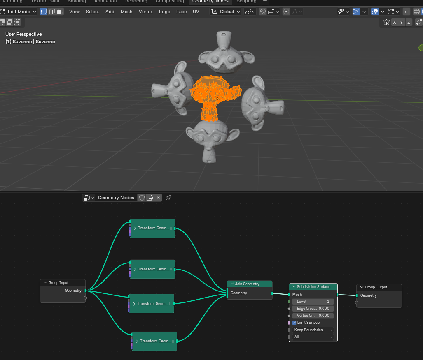Expand the topmost Transform Geometry node
This screenshot has height=360, width=423.
pyautogui.click(x=135, y=228)
